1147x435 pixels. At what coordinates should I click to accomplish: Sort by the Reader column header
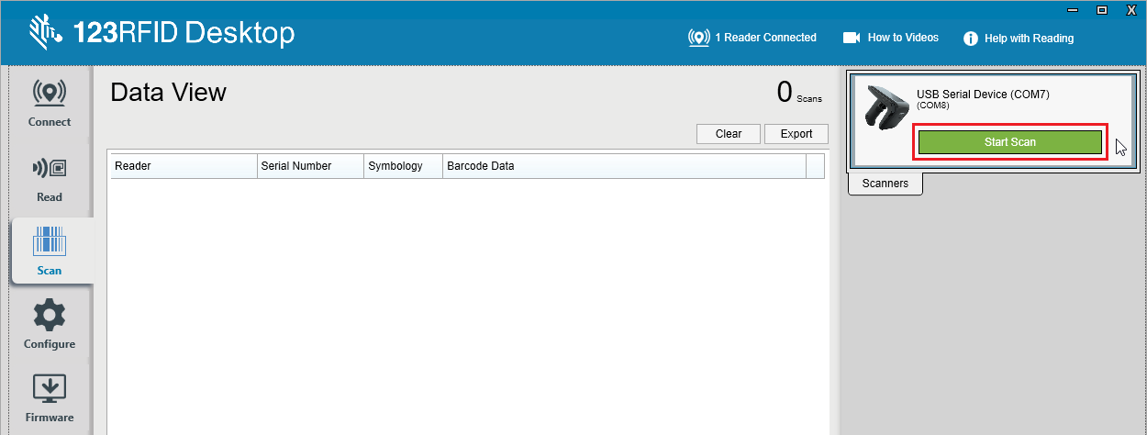coord(184,166)
